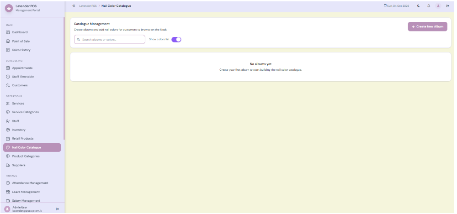This screenshot has width=457, height=214.
Task: Log out using the top bar exit icon
Action: point(448,6)
